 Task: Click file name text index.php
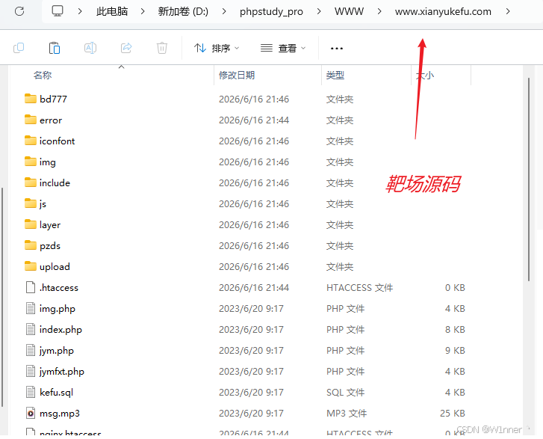(60, 329)
